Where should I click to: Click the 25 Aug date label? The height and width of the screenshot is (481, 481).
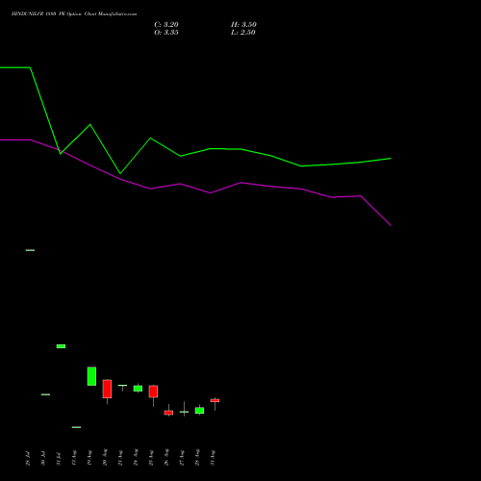151,458
